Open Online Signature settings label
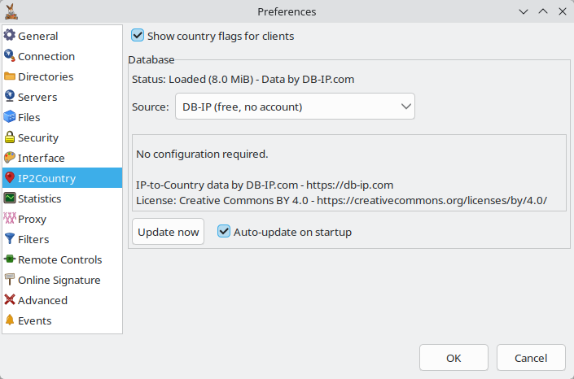The image size is (574, 379). 59,280
